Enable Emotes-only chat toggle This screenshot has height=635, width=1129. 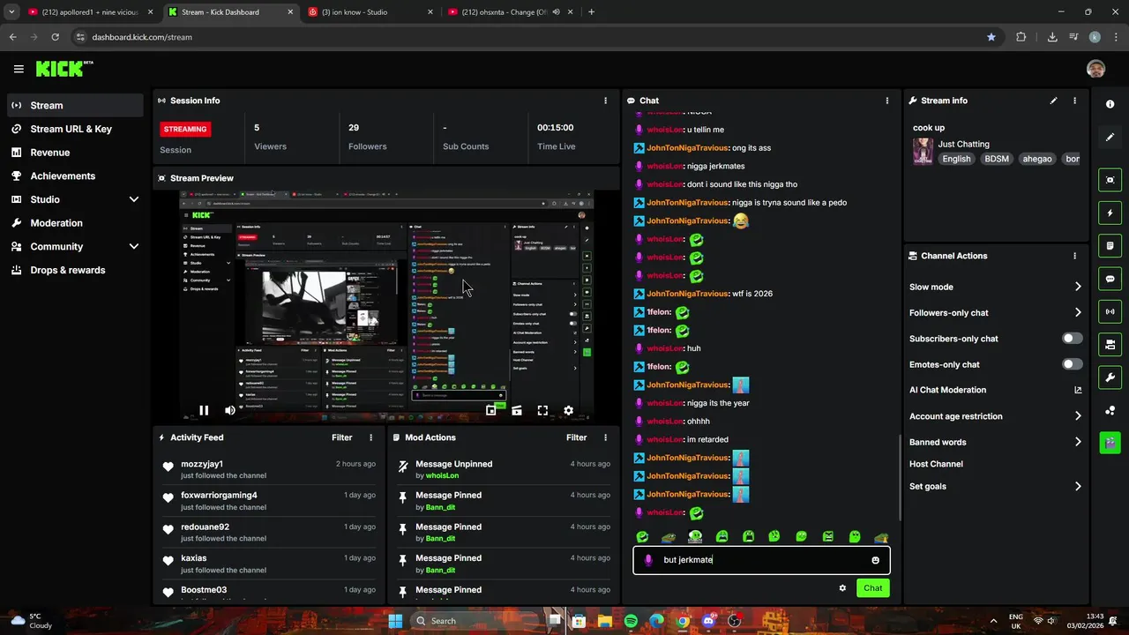point(1072,364)
